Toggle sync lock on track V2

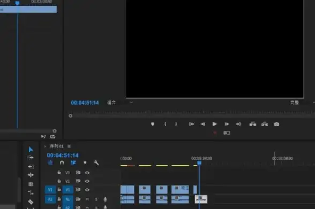[78, 181]
